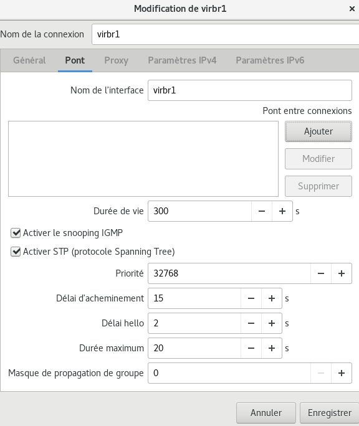
Task: Focus the Nom de l'interface field
Action: pos(250,90)
